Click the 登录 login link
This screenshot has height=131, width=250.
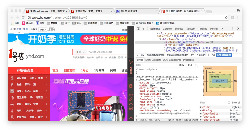point(19,29)
